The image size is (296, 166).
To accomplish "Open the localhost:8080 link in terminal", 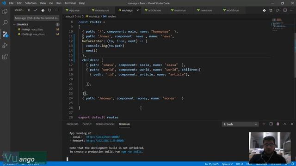I will coord(103,137).
